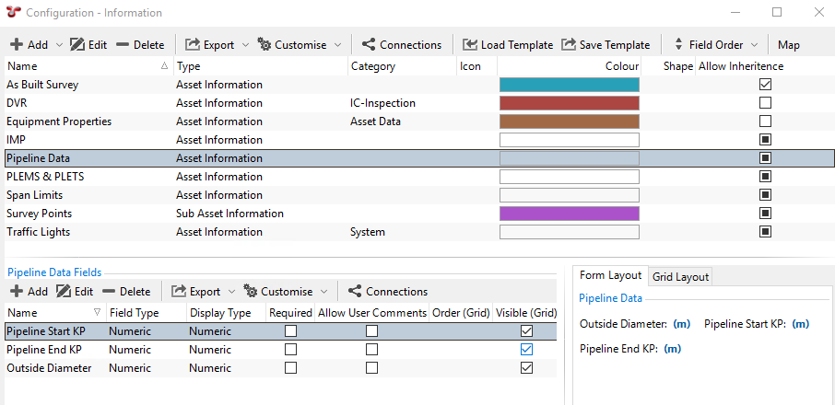The image size is (835, 405).
Task: Click the Load Template text label
Action: [x=517, y=45]
